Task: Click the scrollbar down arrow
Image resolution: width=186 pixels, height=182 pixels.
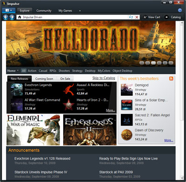Action: click(182, 178)
